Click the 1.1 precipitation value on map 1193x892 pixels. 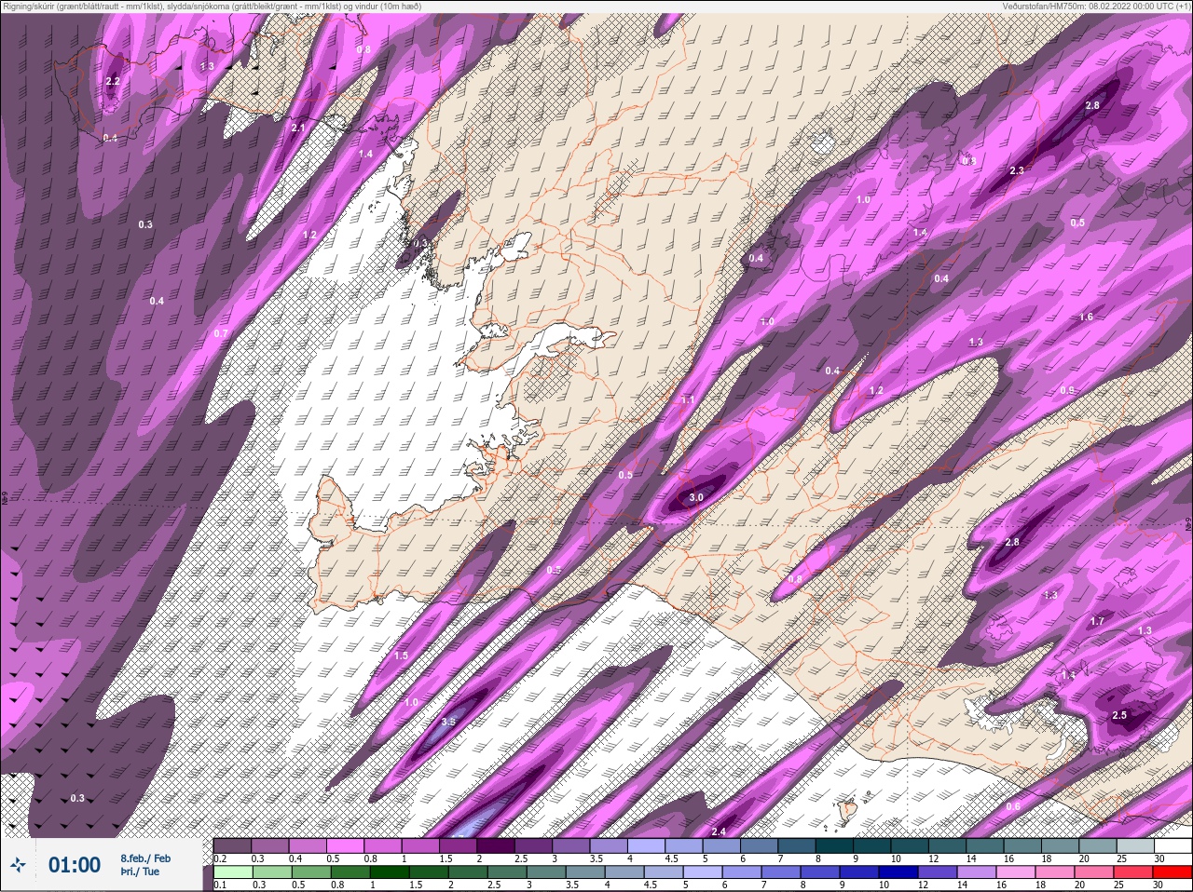[688, 399]
